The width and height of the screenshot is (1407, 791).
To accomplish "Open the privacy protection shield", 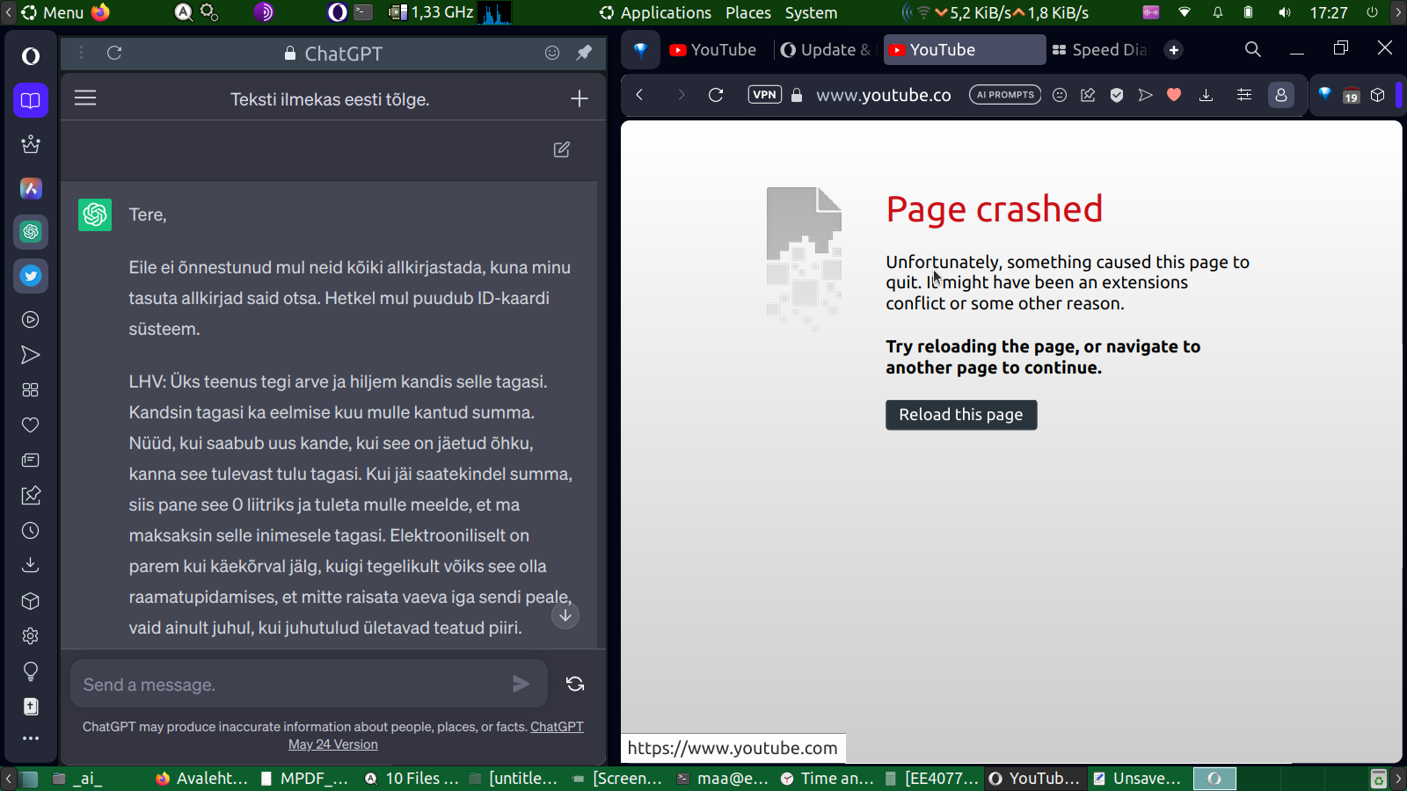I will [1117, 95].
